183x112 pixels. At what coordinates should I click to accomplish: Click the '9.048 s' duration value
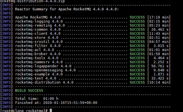tap(161, 70)
